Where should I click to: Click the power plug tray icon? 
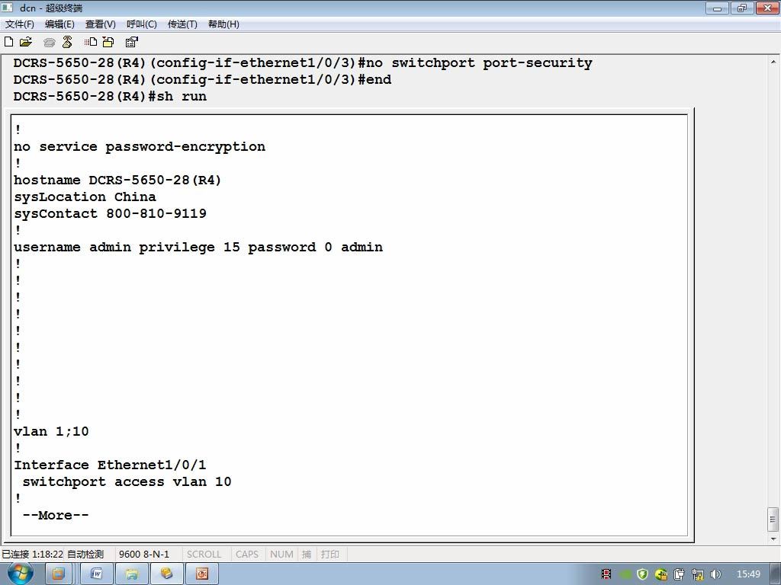(x=680, y=574)
